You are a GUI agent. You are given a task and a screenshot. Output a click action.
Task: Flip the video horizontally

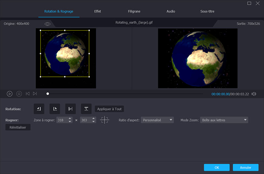click(x=70, y=109)
